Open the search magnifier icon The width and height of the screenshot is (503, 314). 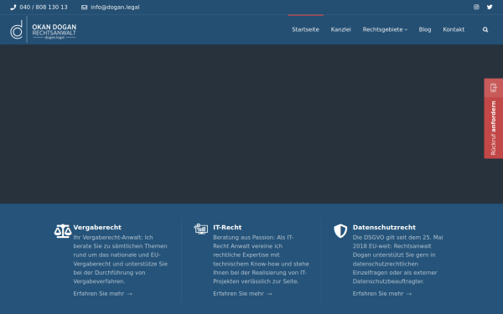485,29
